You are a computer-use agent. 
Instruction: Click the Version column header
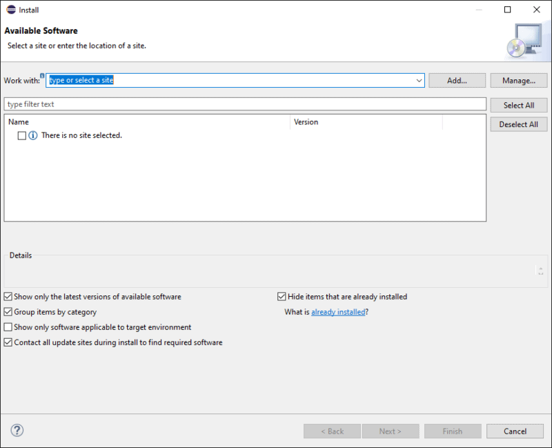pos(306,121)
